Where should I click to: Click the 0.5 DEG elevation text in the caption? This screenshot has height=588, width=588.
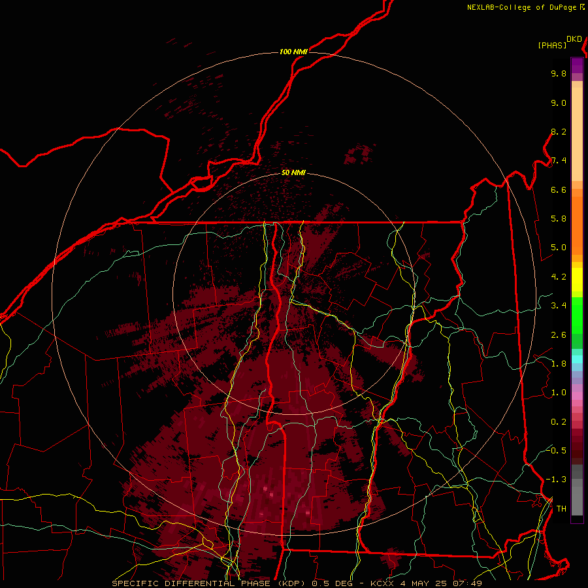tap(333, 583)
